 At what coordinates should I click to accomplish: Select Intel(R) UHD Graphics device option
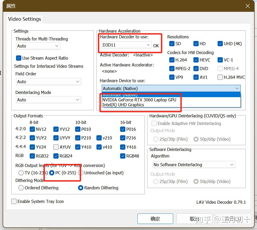(171, 105)
